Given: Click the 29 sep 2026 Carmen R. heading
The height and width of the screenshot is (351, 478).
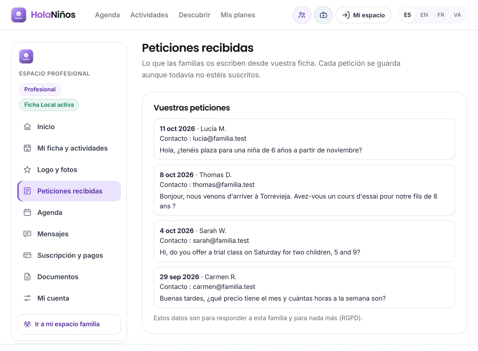Looking at the screenshot, I should coord(198,277).
